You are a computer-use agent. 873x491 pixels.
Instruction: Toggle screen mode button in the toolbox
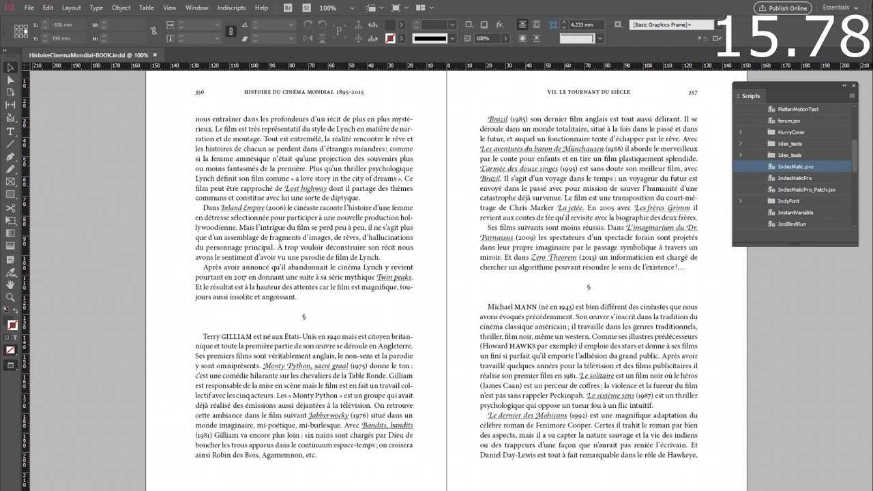pyautogui.click(x=10, y=366)
